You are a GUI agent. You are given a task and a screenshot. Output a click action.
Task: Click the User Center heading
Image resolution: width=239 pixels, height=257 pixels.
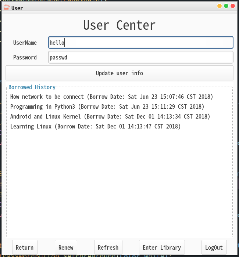pos(119,25)
